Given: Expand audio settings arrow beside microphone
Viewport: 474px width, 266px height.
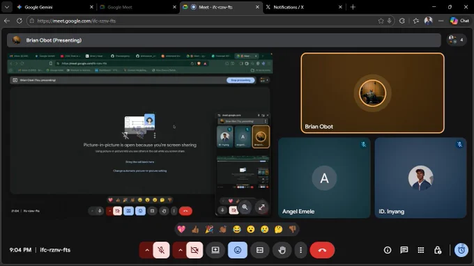Looking at the screenshot, I should tap(147, 250).
